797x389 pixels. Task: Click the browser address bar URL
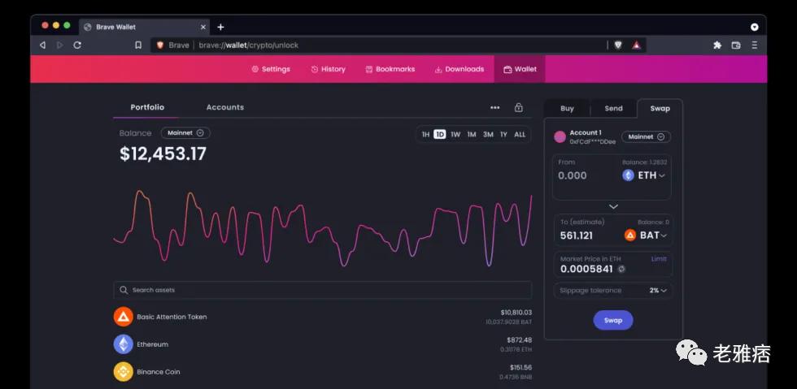click(x=249, y=45)
